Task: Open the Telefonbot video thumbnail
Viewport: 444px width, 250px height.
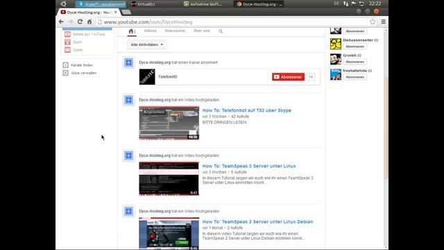Action: coord(169,123)
